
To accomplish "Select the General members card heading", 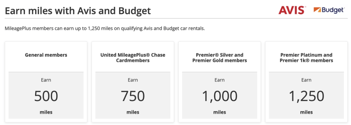I will coord(46,55).
